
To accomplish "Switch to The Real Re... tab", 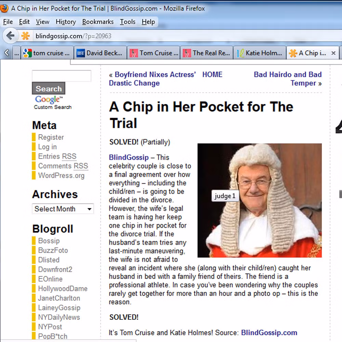I will 207,53.
